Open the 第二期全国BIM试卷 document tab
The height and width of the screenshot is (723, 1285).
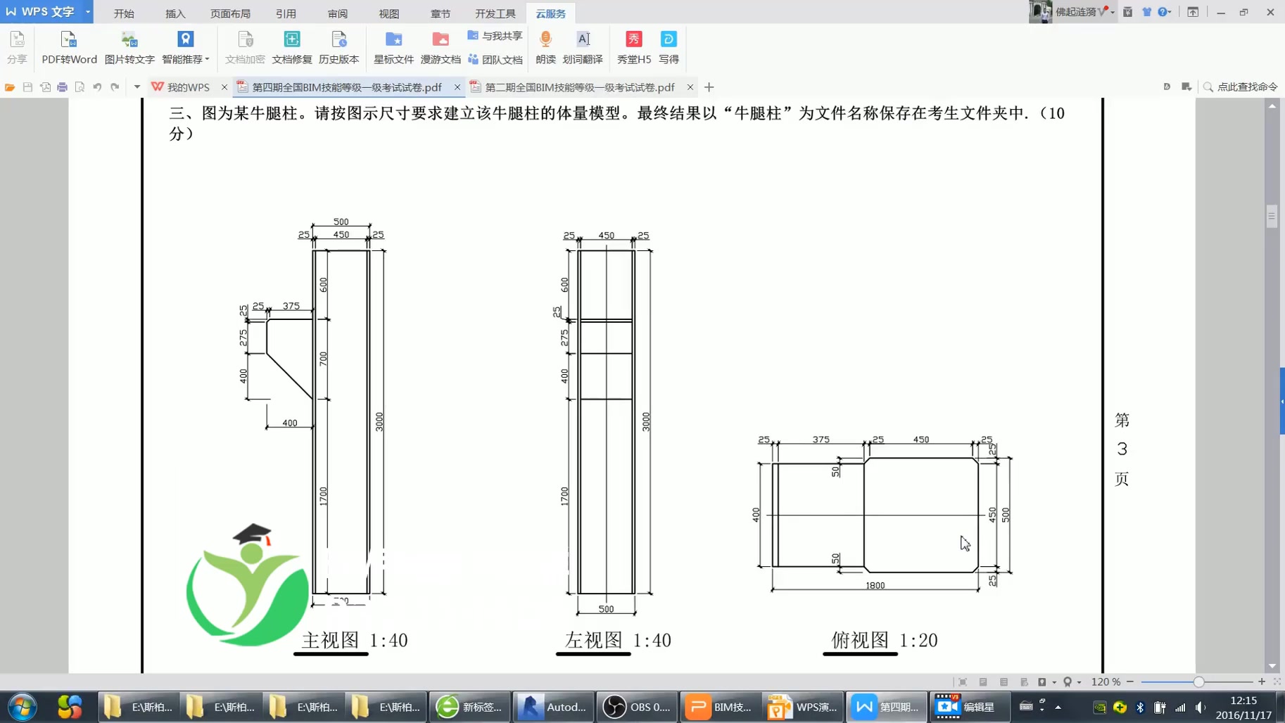click(577, 87)
